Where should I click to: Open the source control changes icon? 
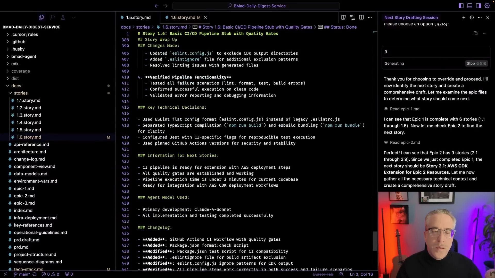pos(352,18)
